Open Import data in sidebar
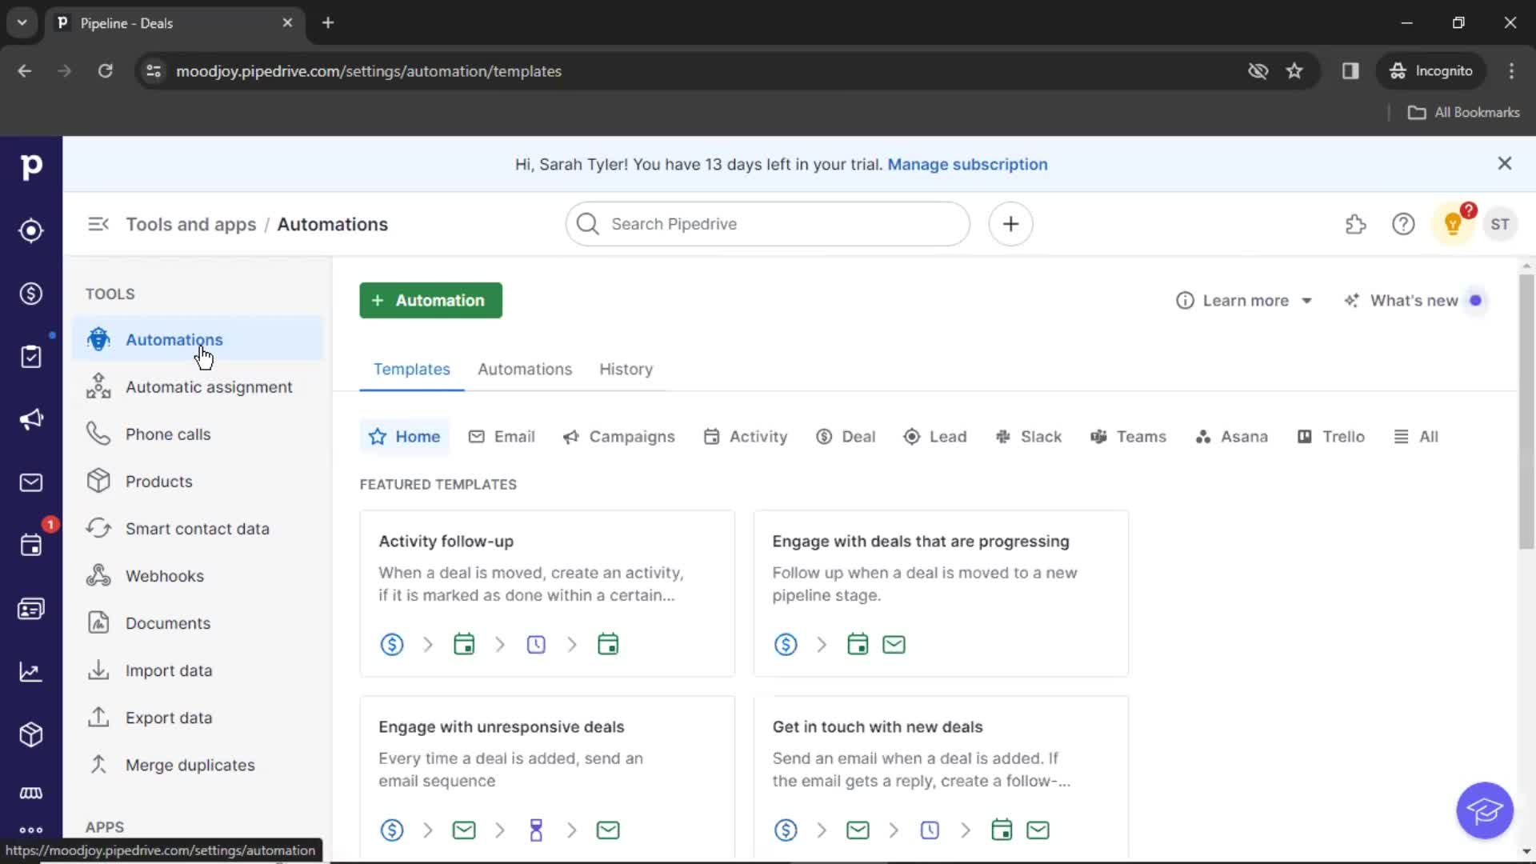 click(197, 670)
